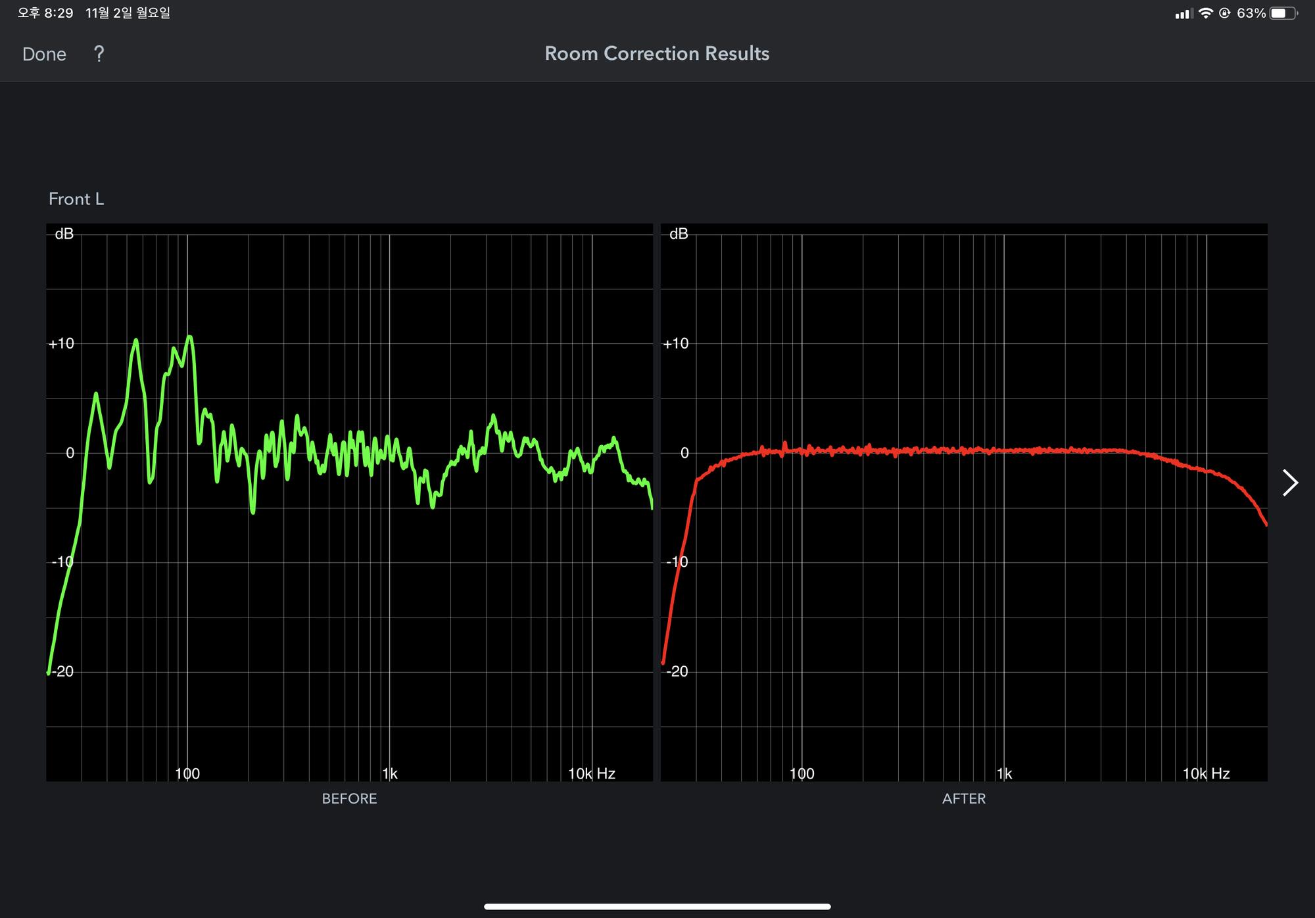
Task: Tap the AFTER graph label
Action: coord(963,798)
